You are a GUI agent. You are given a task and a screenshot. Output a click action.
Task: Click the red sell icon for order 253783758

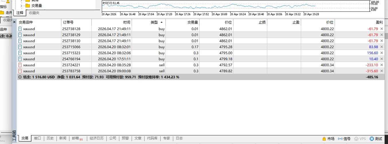click(x=20, y=71)
